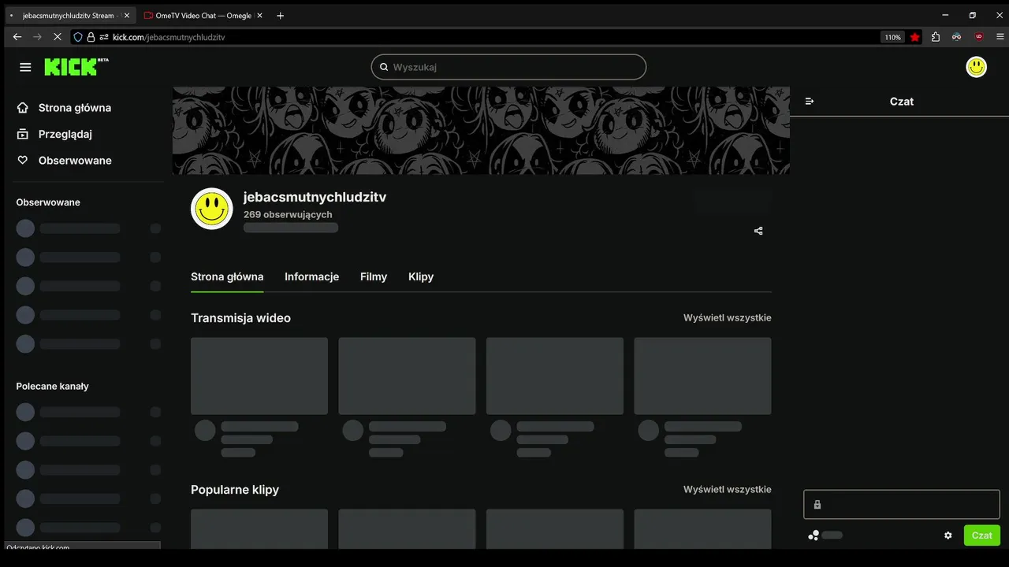This screenshot has width=1009, height=567.
Task: Open the browser extensions puzzle icon
Action: point(936,37)
